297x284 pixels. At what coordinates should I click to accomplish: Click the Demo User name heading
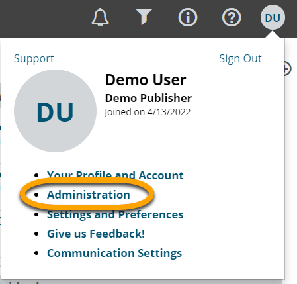146,80
